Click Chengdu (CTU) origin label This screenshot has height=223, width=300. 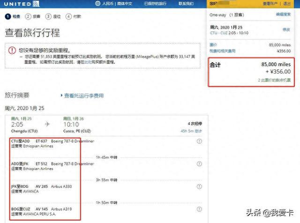tap(24, 131)
